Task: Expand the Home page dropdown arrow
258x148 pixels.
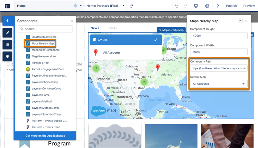Action: [x=81, y=6]
